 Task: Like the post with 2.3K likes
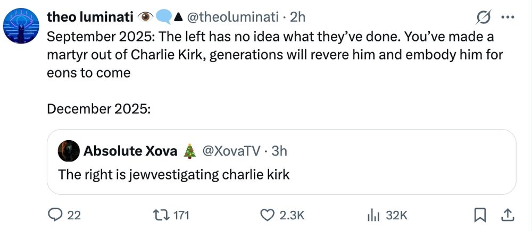point(267,215)
